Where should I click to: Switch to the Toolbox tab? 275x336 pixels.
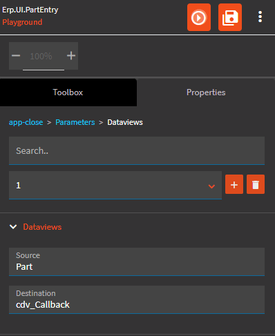coord(68,92)
